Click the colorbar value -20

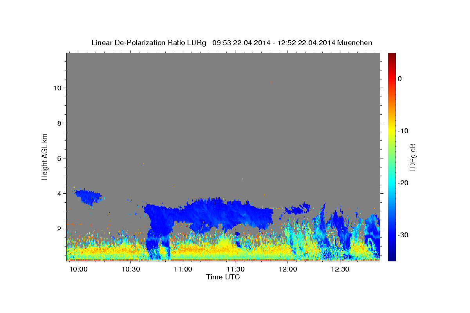click(403, 183)
